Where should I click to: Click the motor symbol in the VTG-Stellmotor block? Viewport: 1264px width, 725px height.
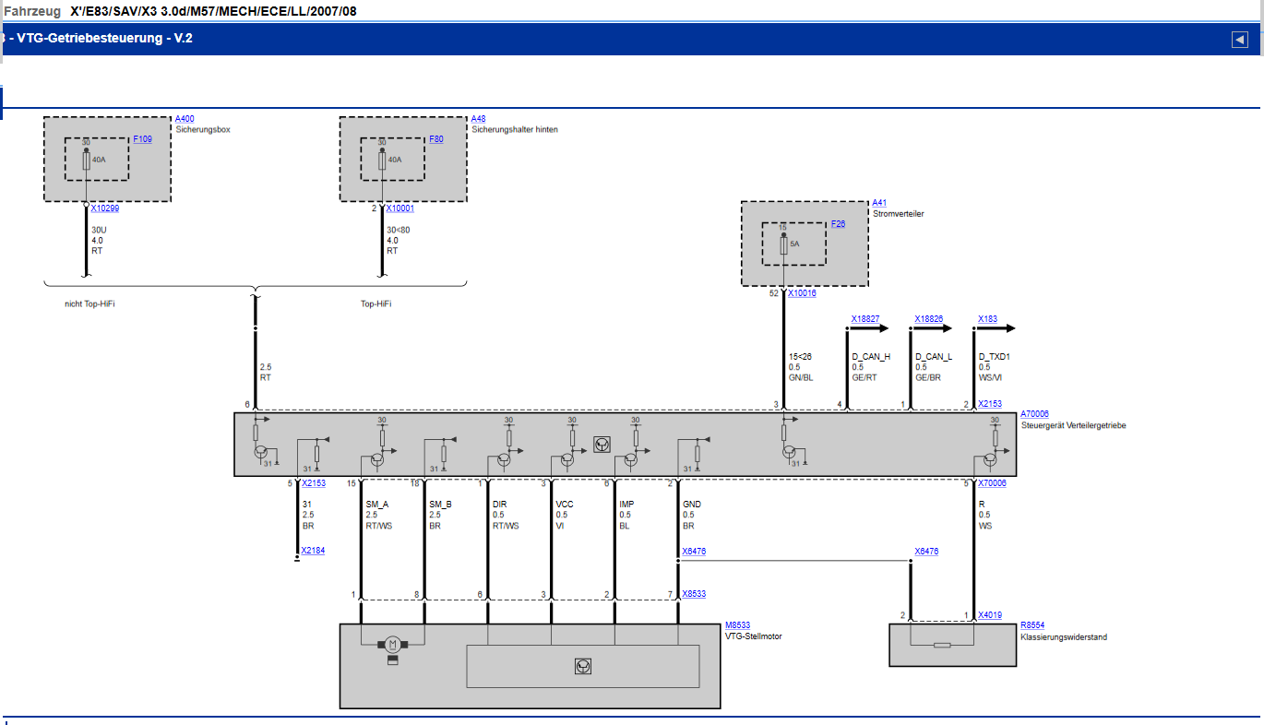pyautogui.click(x=392, y=643)
